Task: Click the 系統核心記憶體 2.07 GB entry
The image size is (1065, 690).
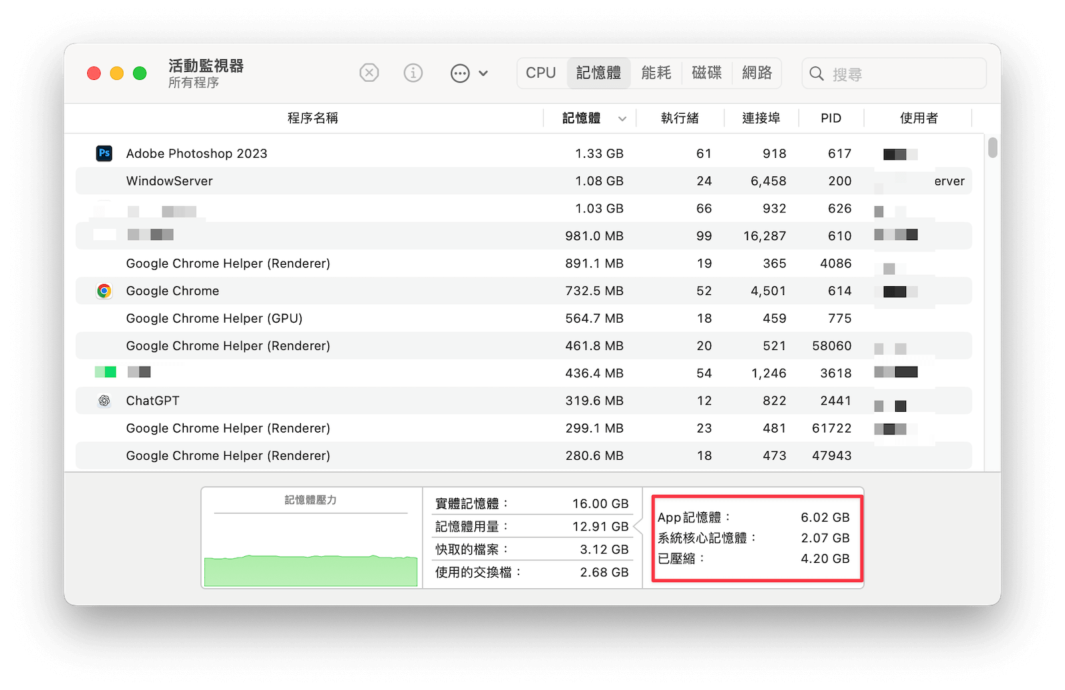Action: tap(753, 538)
